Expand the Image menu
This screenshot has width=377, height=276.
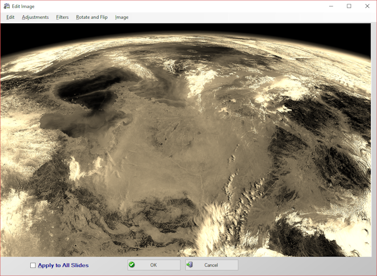click(x=122, y=17)
